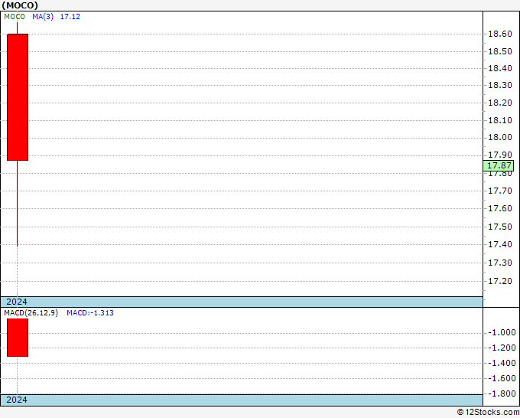
Task: Click the 17.40 price axis label
Action: [x=500, y=245]
